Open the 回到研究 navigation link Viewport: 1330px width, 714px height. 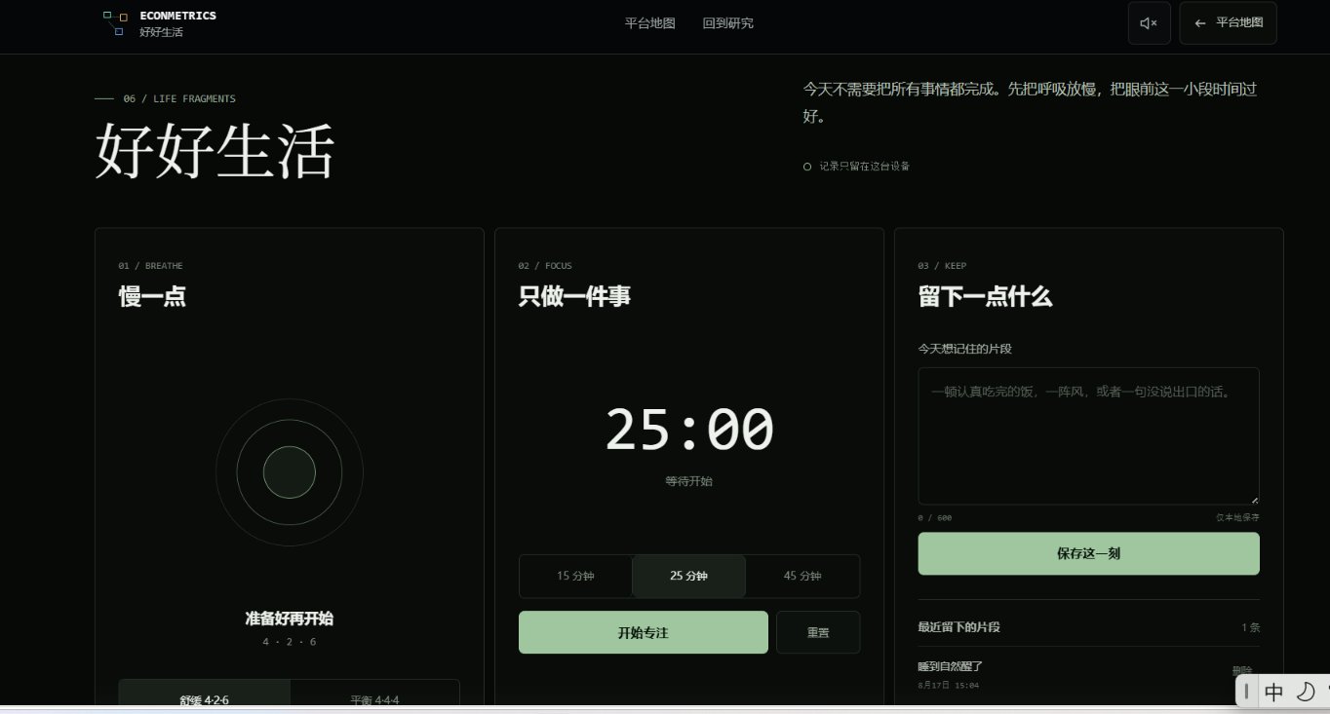pyautogui.click(x=728, y=23)
